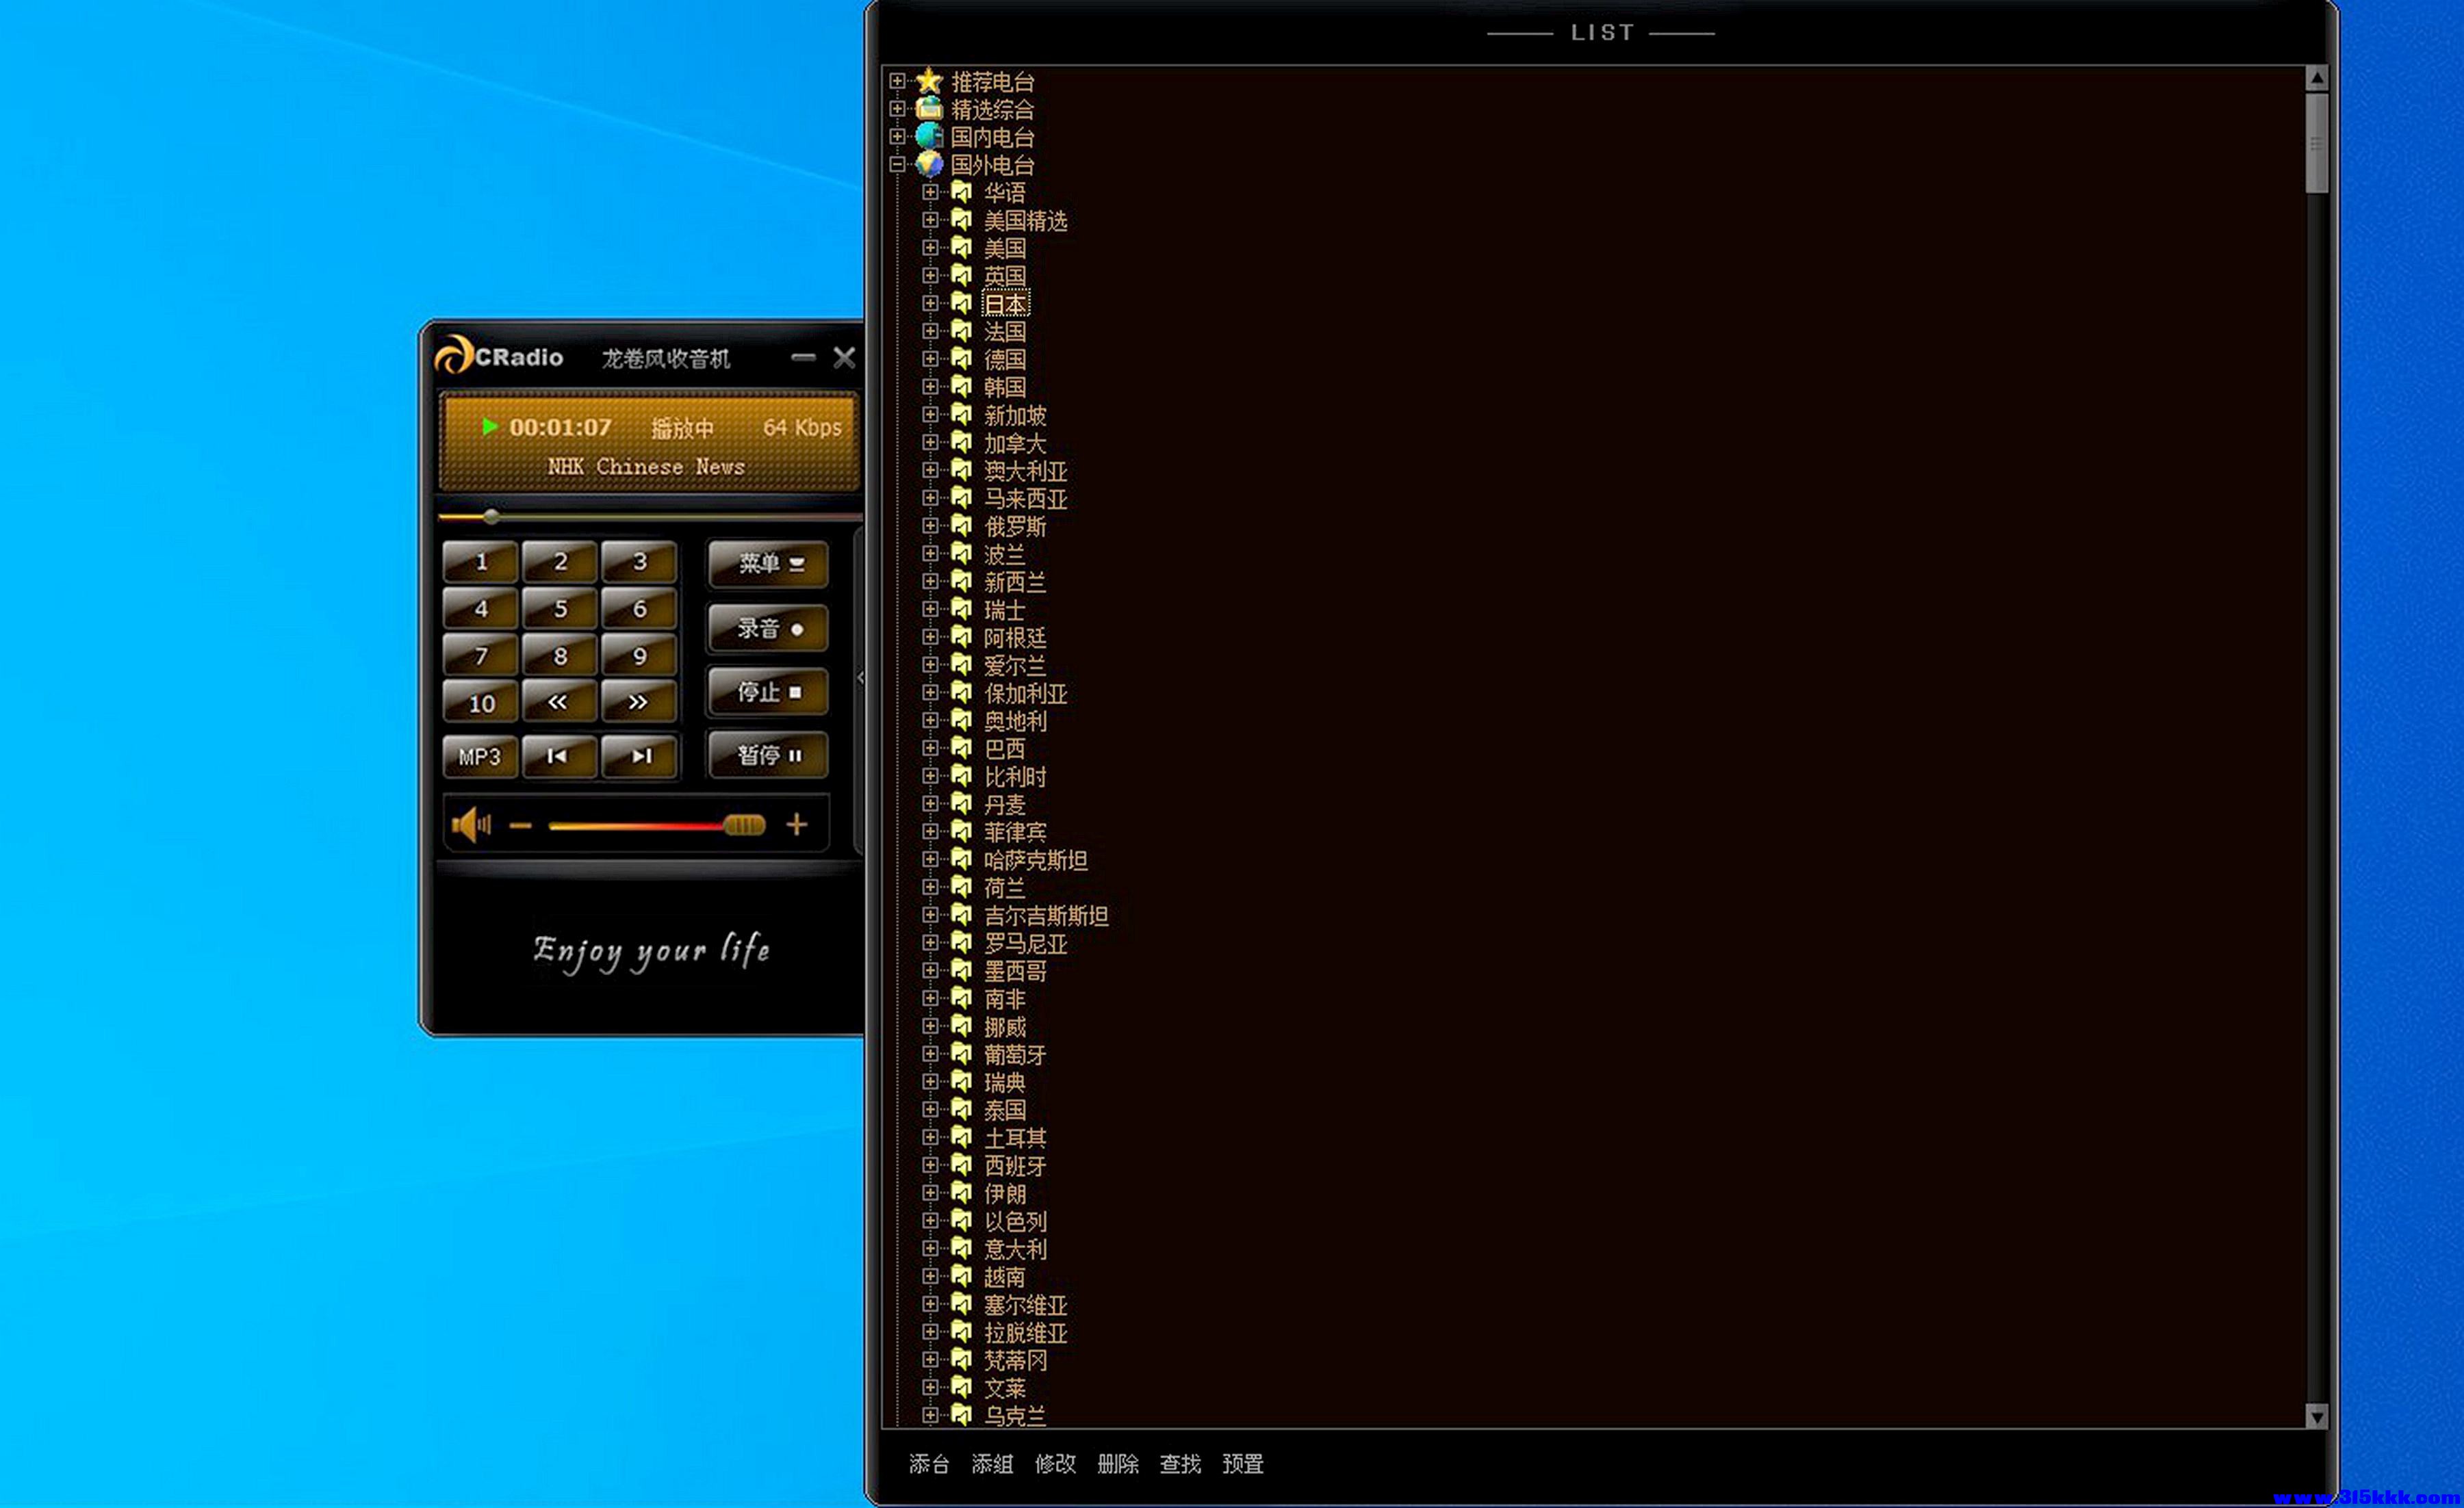This screenshot has height=1508, width=2464.
Task: Mute audio via the speaker icon
Action: pos(470,824)
